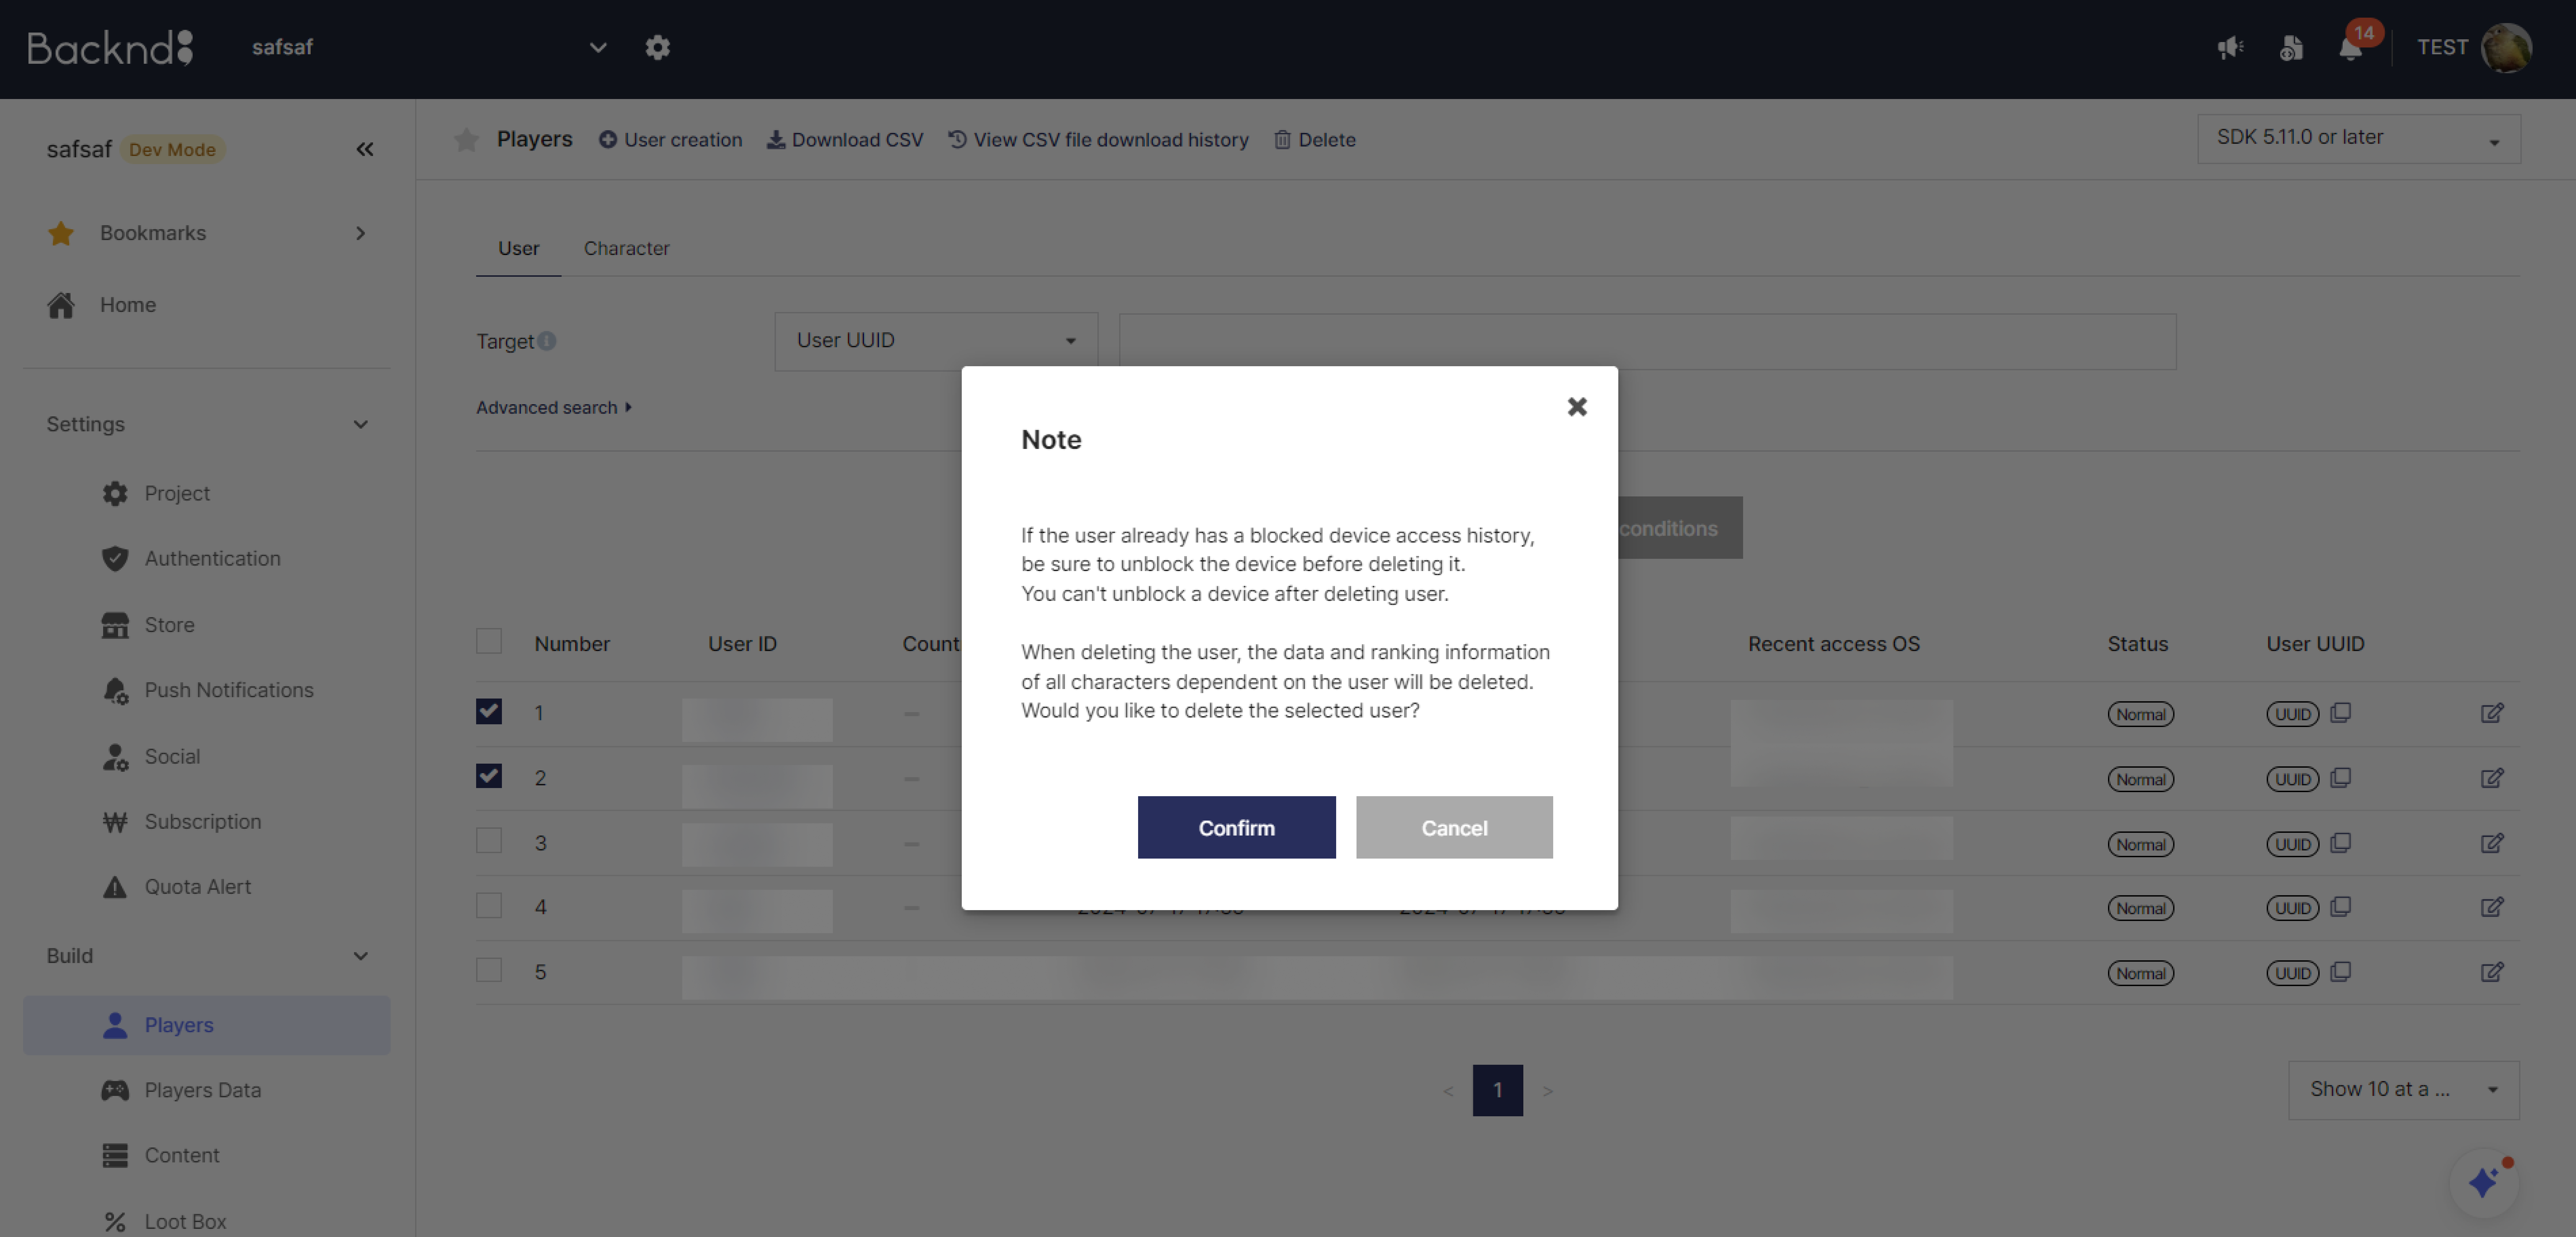Uncheck the checkbox for row 1
Screen dimensions: 2576x1237
click(489, 711)
